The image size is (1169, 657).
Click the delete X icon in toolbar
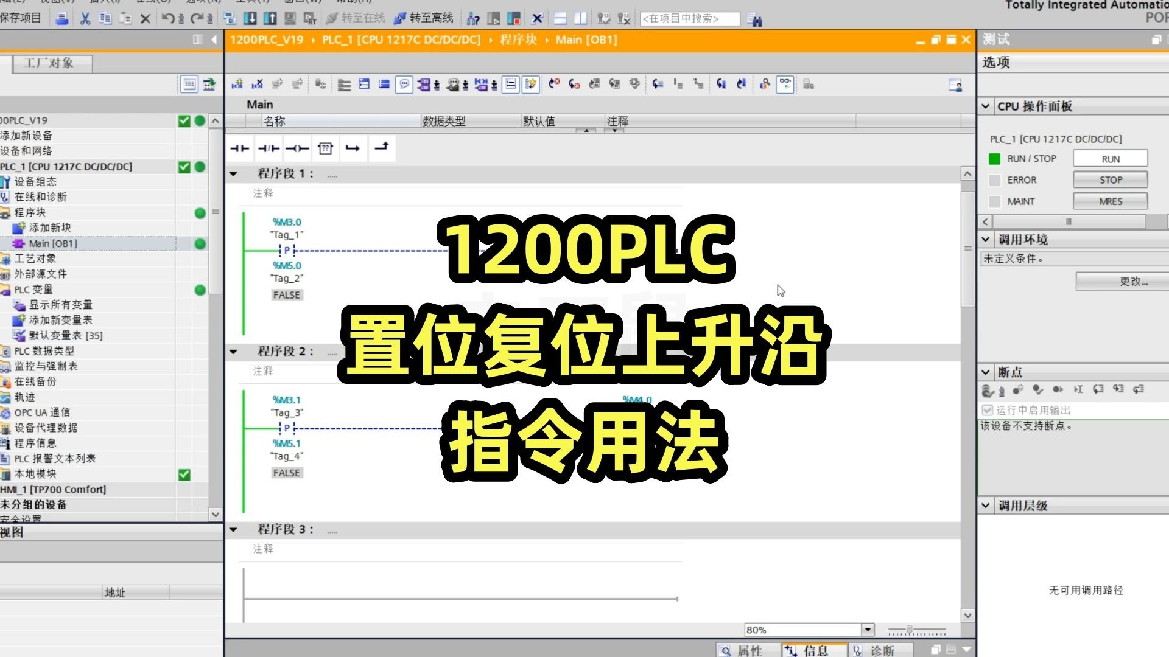(146, 19)
